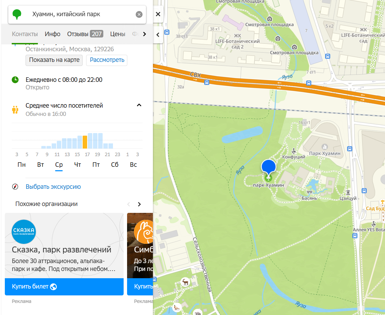Close the organization info panel
Screen dimensions: 385x315
[158, 14]
